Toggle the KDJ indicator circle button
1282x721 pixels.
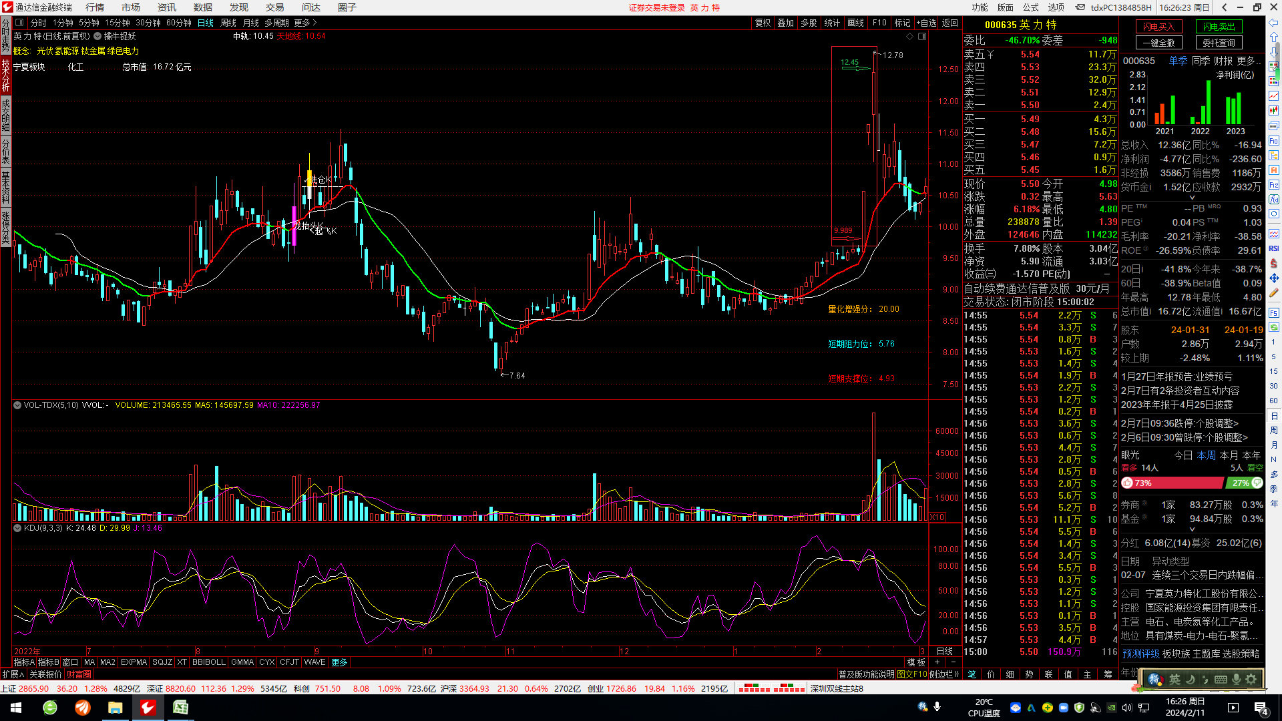click(17, 528)
